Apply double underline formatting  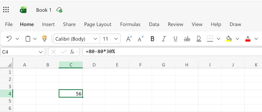[x=199, y=39]
